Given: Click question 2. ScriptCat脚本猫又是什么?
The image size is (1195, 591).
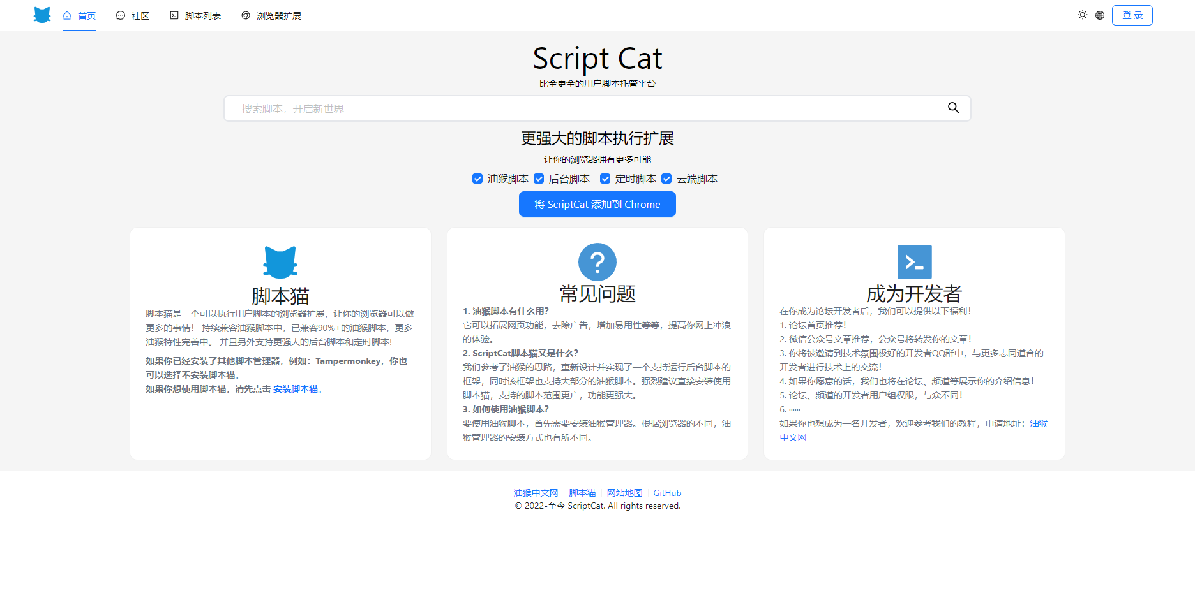Looking at the screenshot, I should (x=520, y=353).
